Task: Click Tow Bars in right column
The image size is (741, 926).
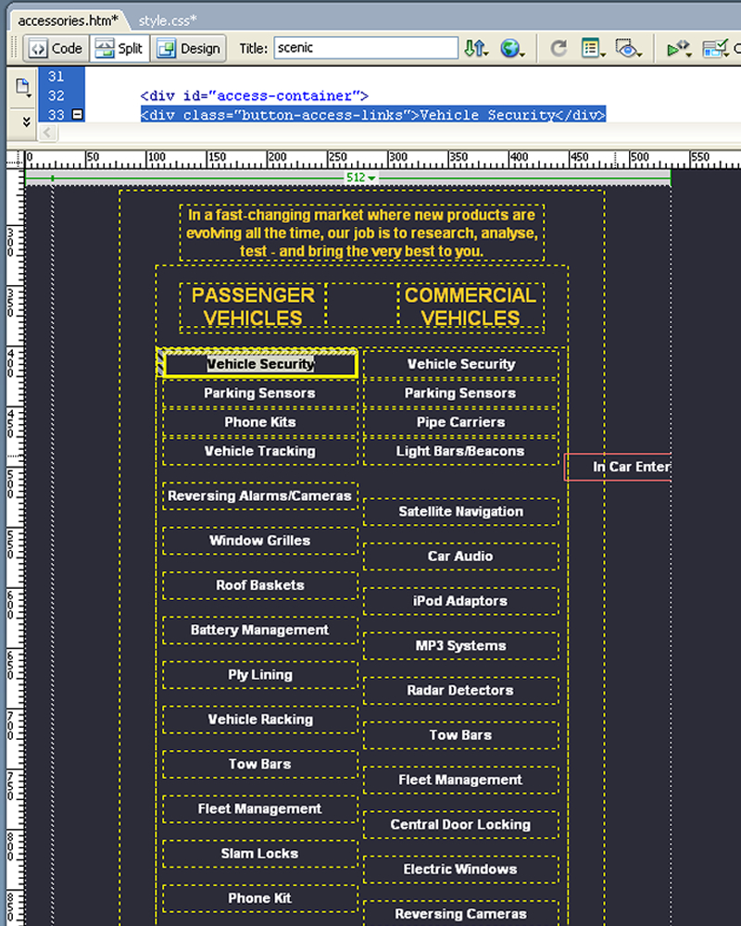Action: (x=461, y=735)
